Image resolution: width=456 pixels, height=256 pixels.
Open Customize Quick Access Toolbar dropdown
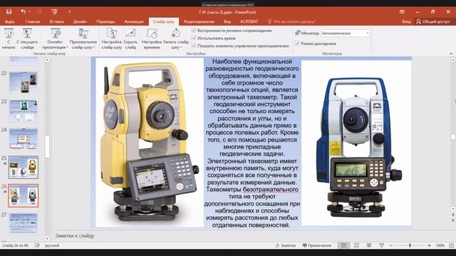(x=70, y=12)
